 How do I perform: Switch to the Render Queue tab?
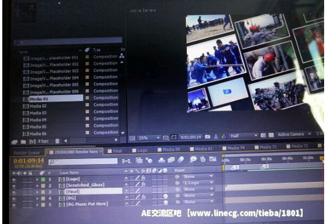click(26, 153)
